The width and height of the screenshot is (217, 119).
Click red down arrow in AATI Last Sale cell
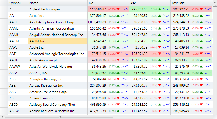pyautogui.click(x=201, y=54)
